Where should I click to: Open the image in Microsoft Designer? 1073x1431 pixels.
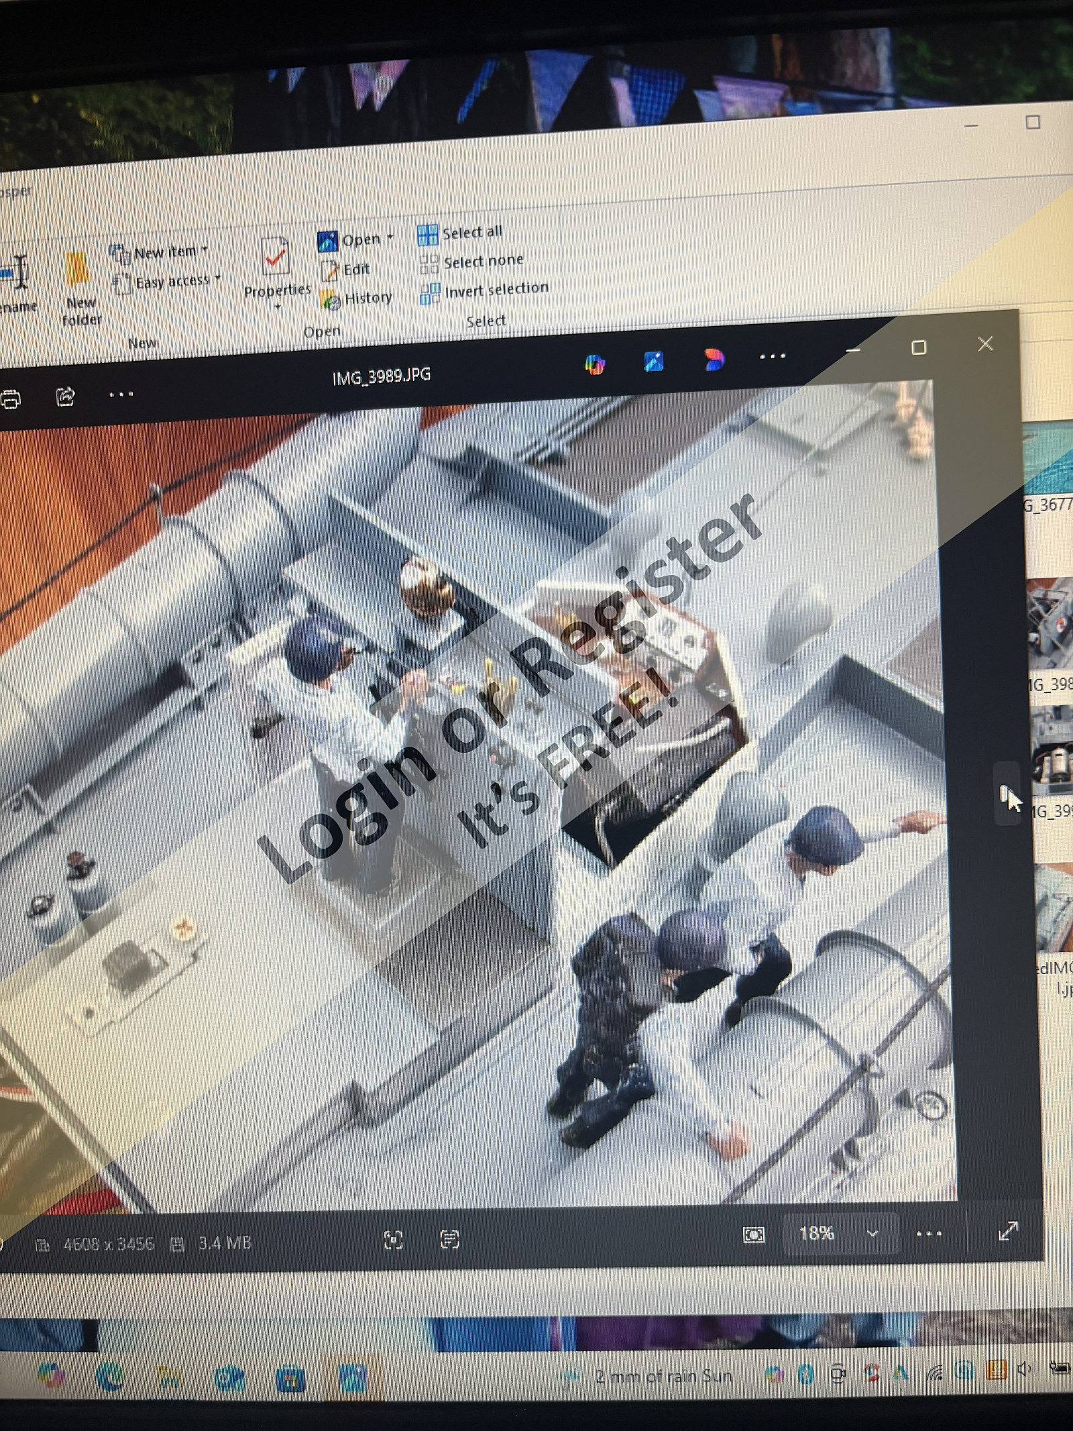coord(654,362)
